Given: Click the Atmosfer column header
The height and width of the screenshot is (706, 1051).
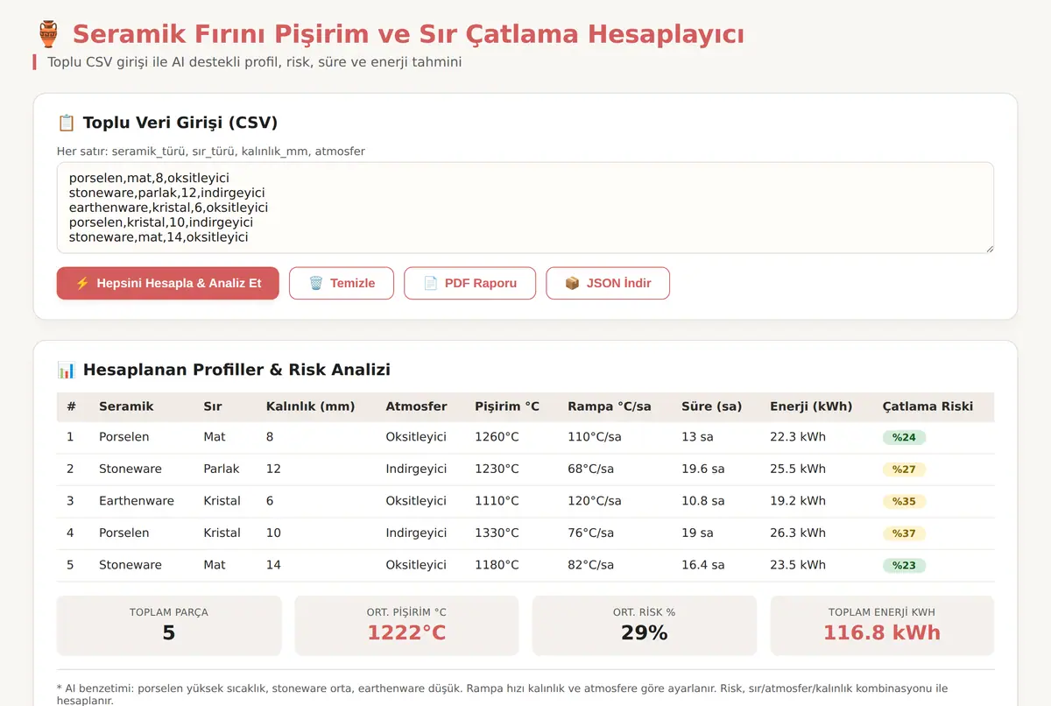Looking at the screenshot, I should click(x=416, y=406).
